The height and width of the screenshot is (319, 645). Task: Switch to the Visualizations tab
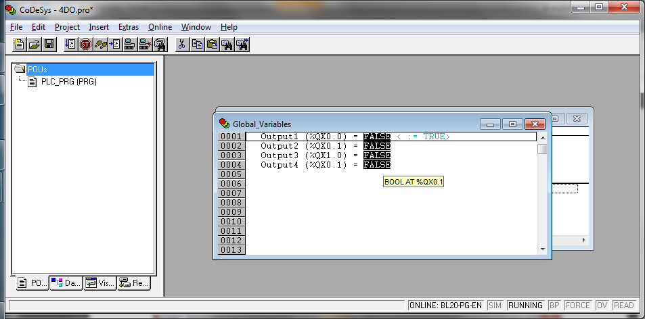100,283
